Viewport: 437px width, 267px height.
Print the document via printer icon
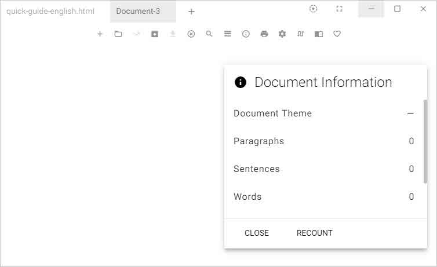pos(264,34)
